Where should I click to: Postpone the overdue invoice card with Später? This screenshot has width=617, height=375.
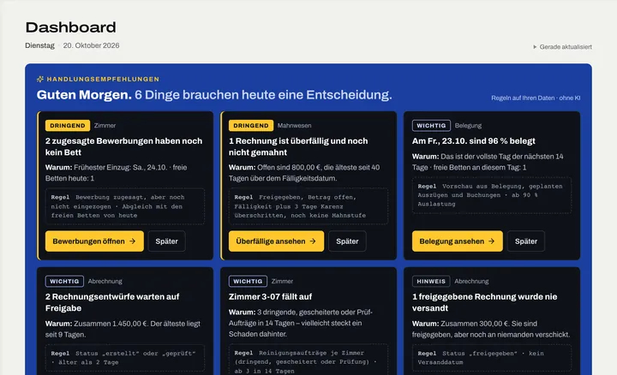tap(347, 241)
